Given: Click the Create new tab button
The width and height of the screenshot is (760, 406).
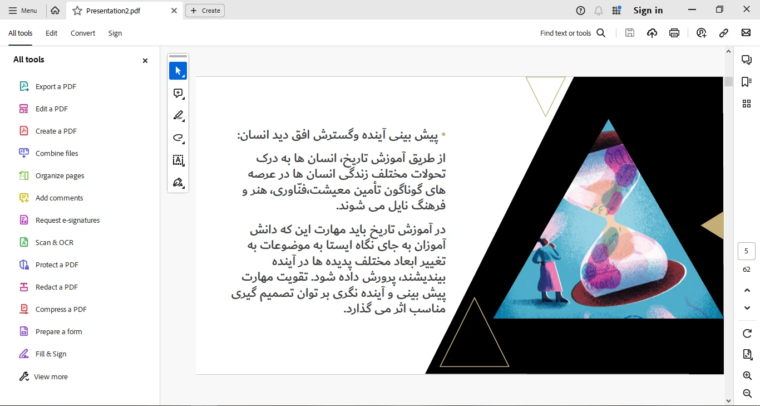Looking at the screenshot, I should click(205, 11).
